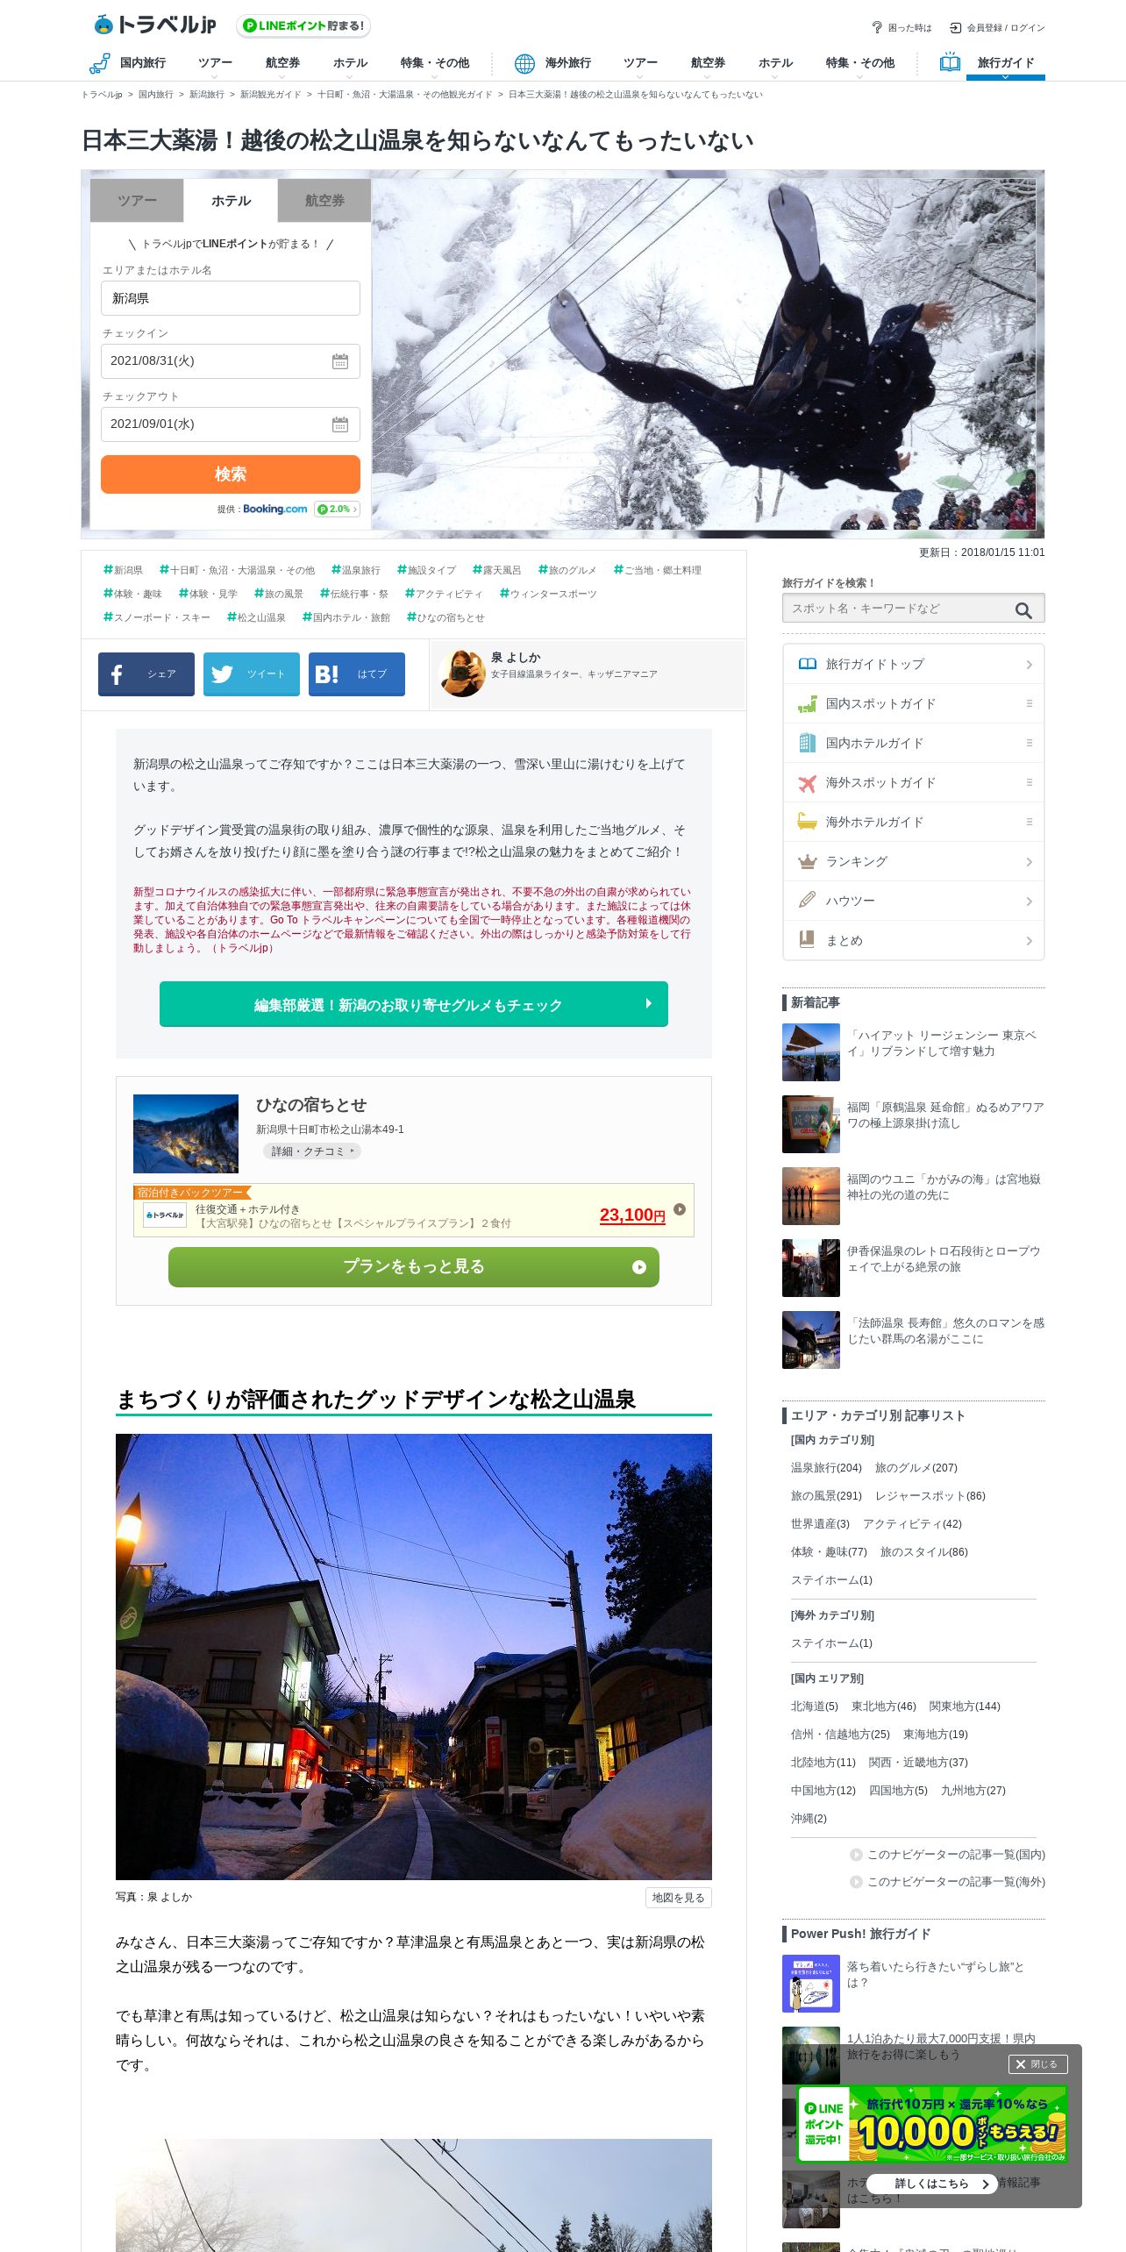Viewport: 1126px width, 2252px height.
Task: Open the LINEポイント貯まる banner
Action: 303,26
